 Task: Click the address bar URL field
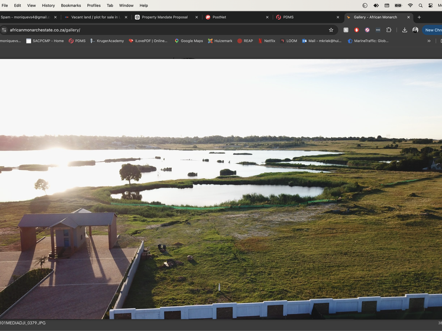tap(166, 30)
